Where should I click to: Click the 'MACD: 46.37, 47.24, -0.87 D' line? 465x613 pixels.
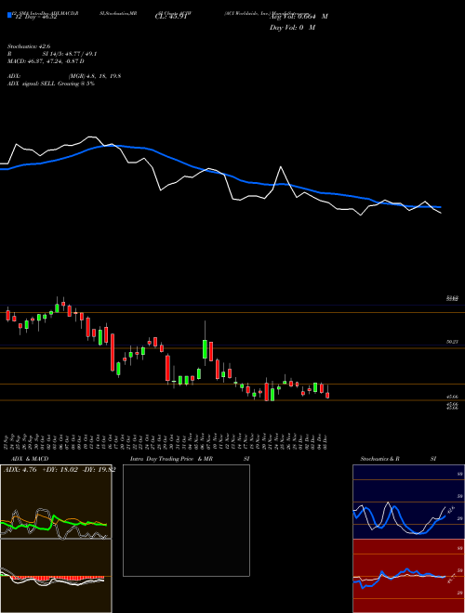coord(46,61)
